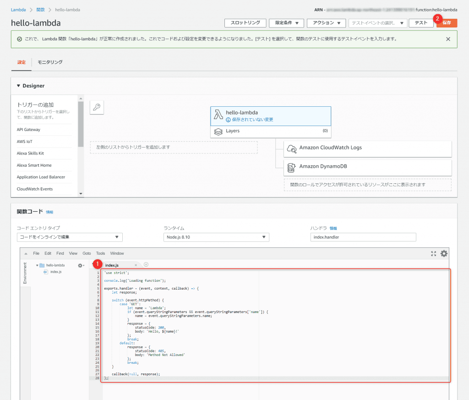
Task: Switch to the モニタリング tab
Action: 50,62
